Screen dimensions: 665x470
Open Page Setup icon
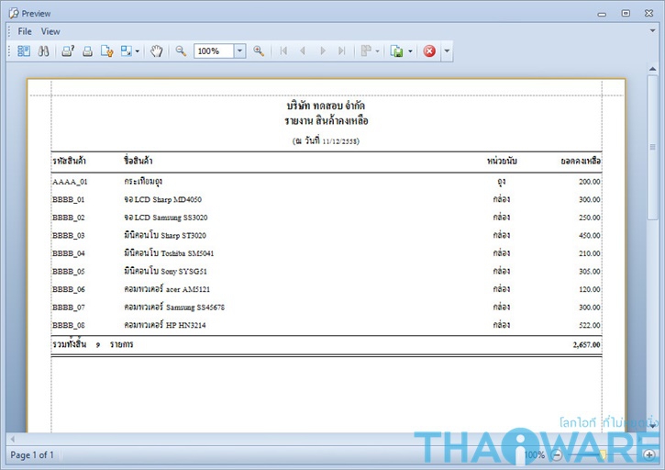click(107, 51)
